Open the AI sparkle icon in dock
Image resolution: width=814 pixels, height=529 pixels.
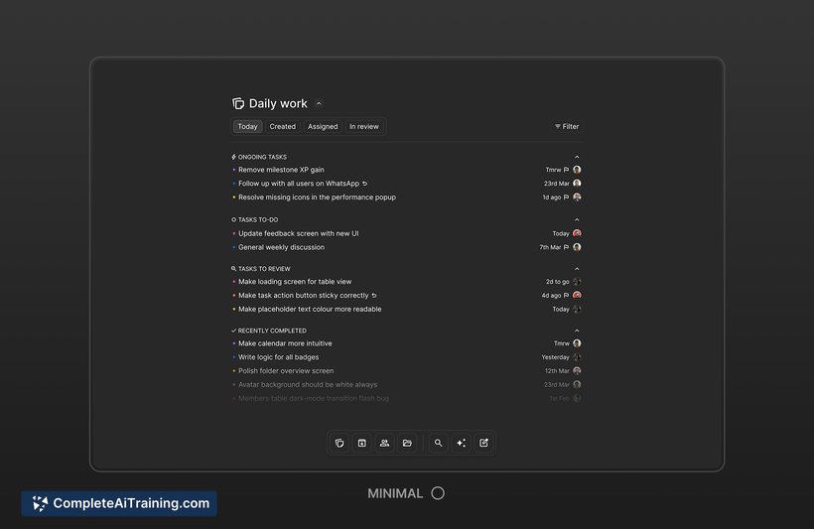coord(461,443)
